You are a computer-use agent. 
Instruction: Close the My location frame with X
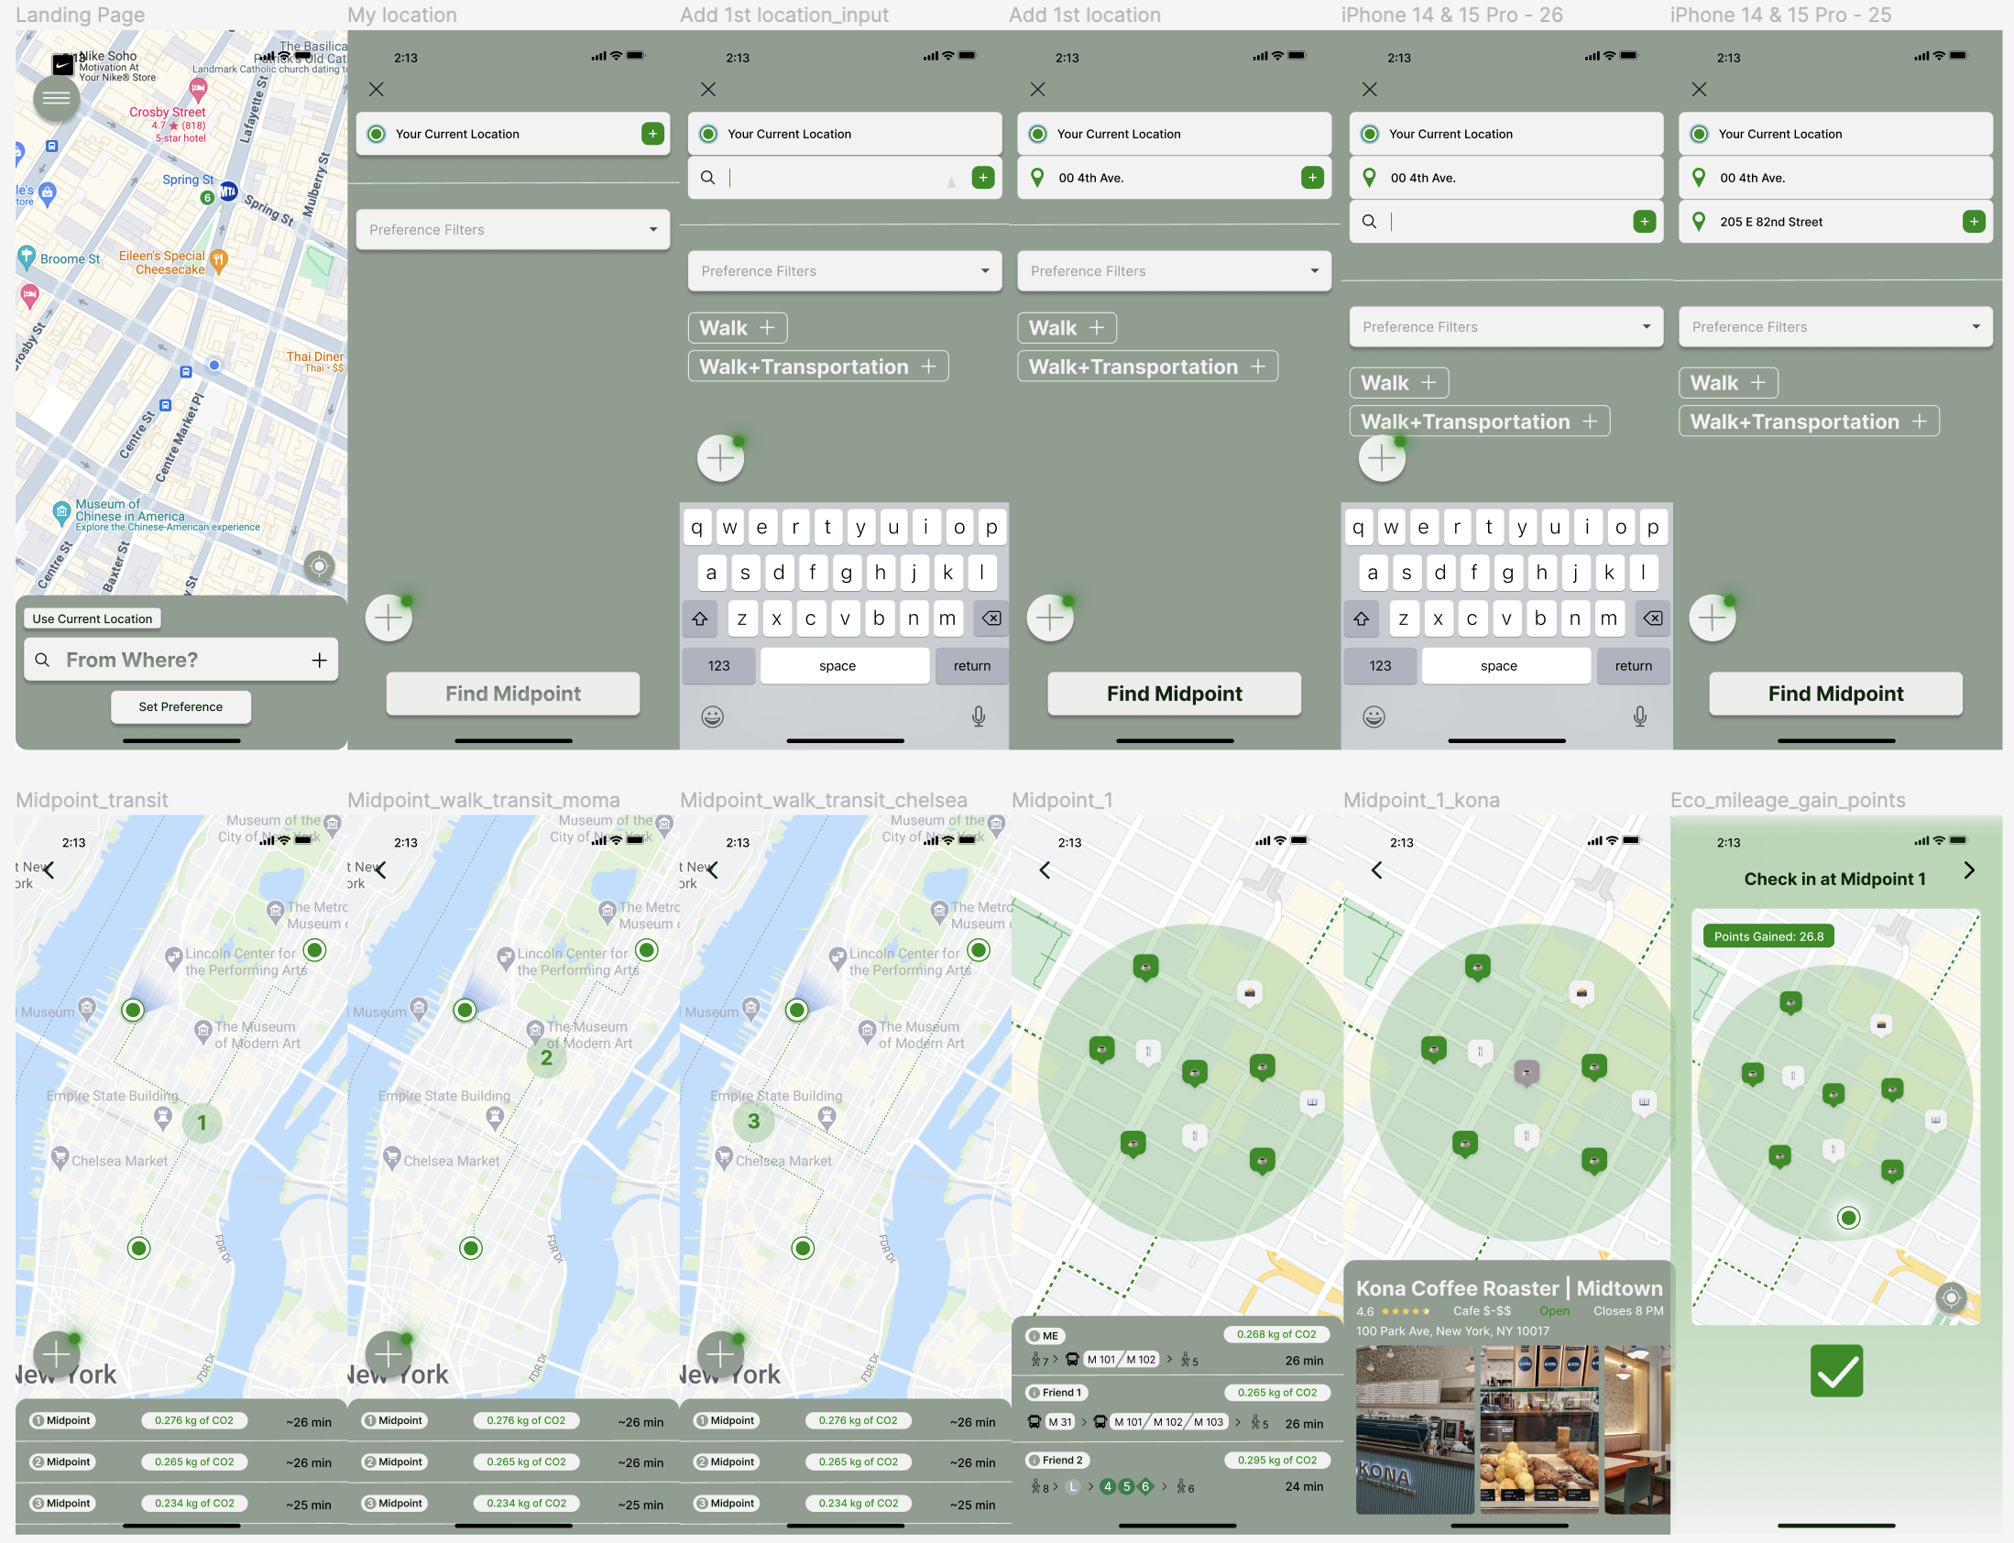(376, 89)
